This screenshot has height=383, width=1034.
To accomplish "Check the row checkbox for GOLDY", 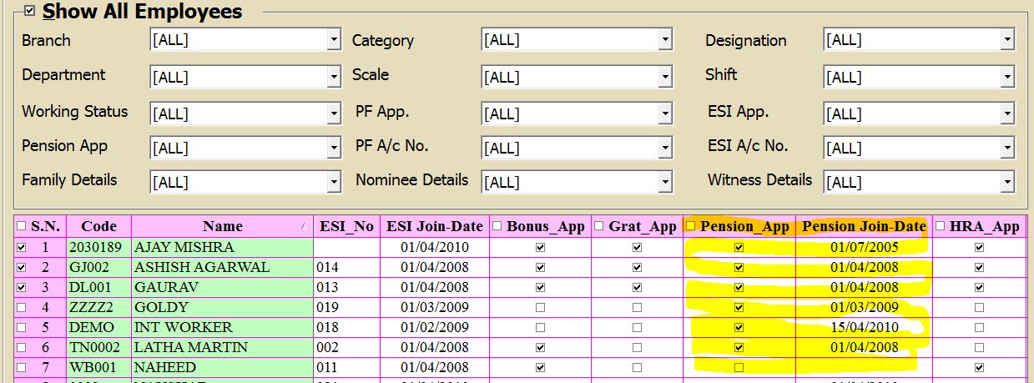I will 21,308.
